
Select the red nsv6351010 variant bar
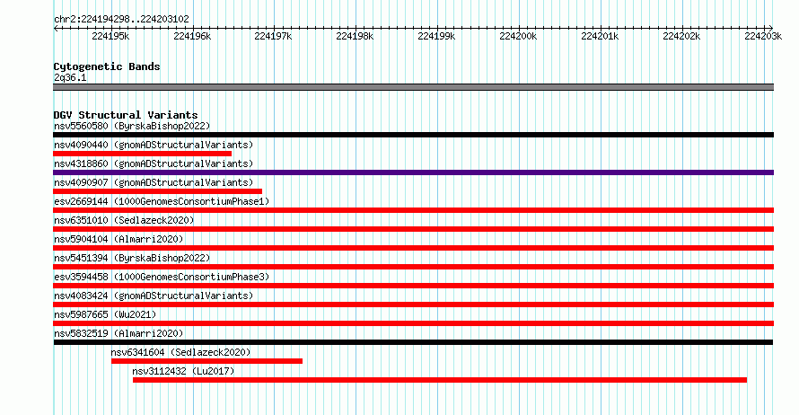click(x=413, y=229)
